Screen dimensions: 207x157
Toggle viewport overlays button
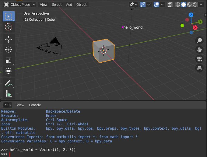157,5
